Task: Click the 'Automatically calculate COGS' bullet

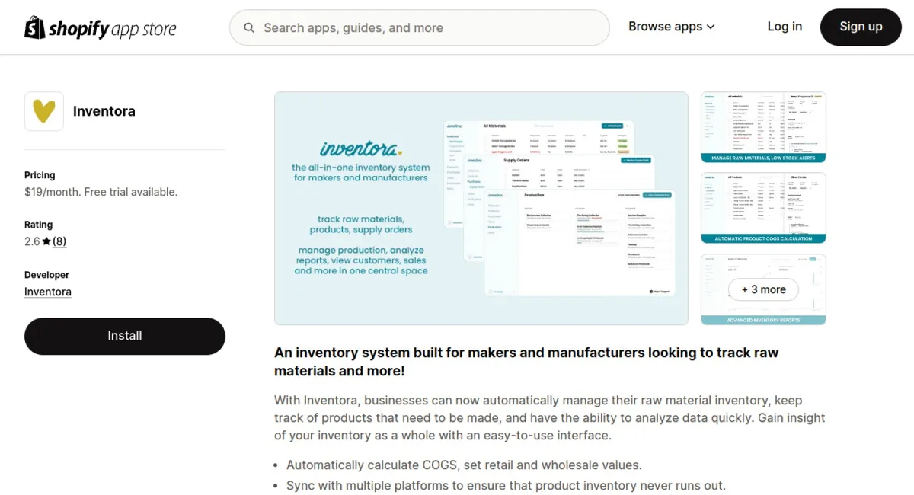Action: click(x=464, y=465)
